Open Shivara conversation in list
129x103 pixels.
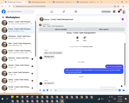17,23
